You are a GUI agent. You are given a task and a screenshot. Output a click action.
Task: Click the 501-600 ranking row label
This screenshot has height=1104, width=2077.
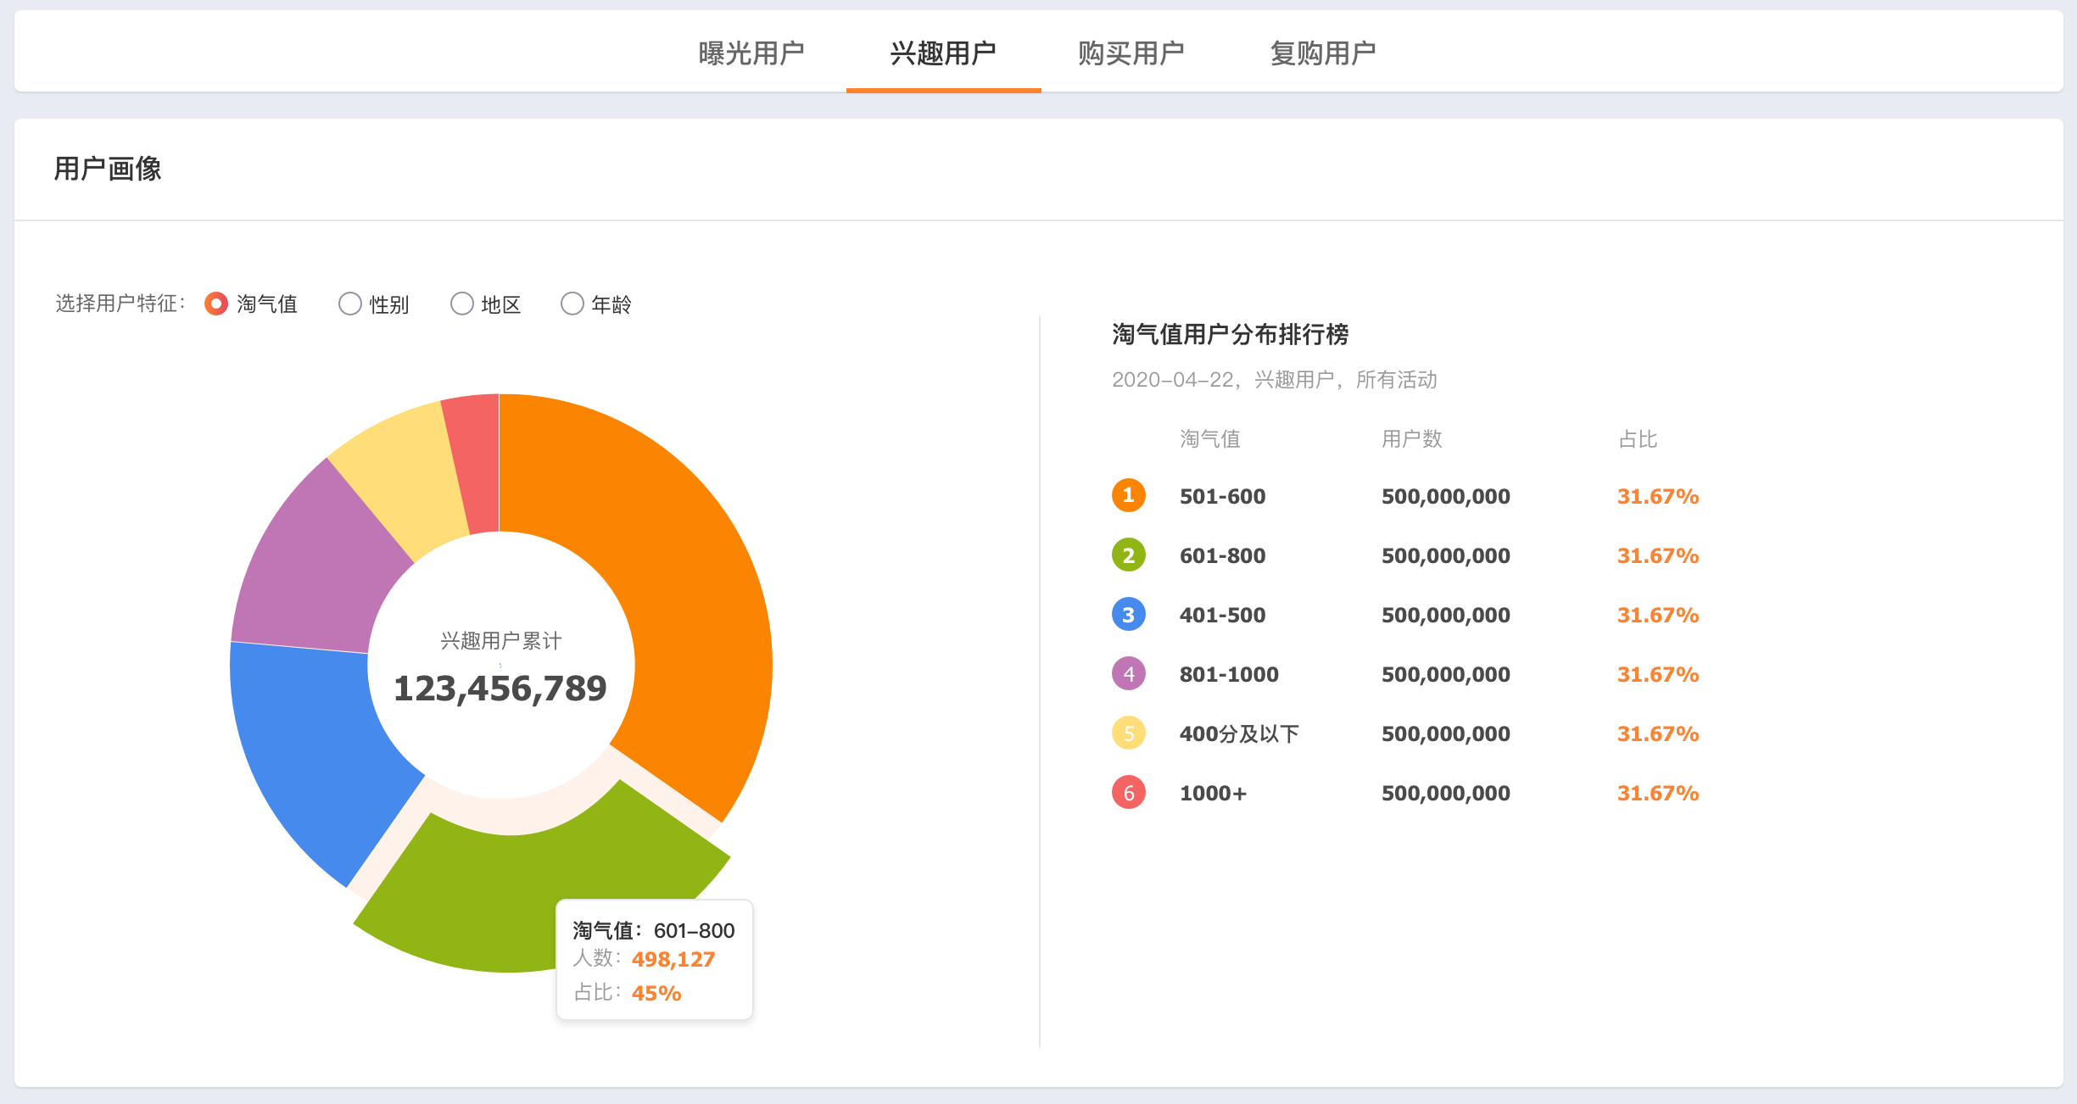point(1222,496)
